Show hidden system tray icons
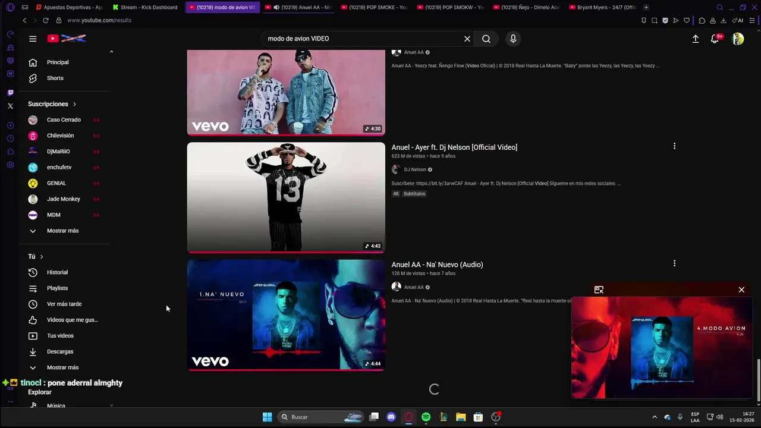 (655, 417)
